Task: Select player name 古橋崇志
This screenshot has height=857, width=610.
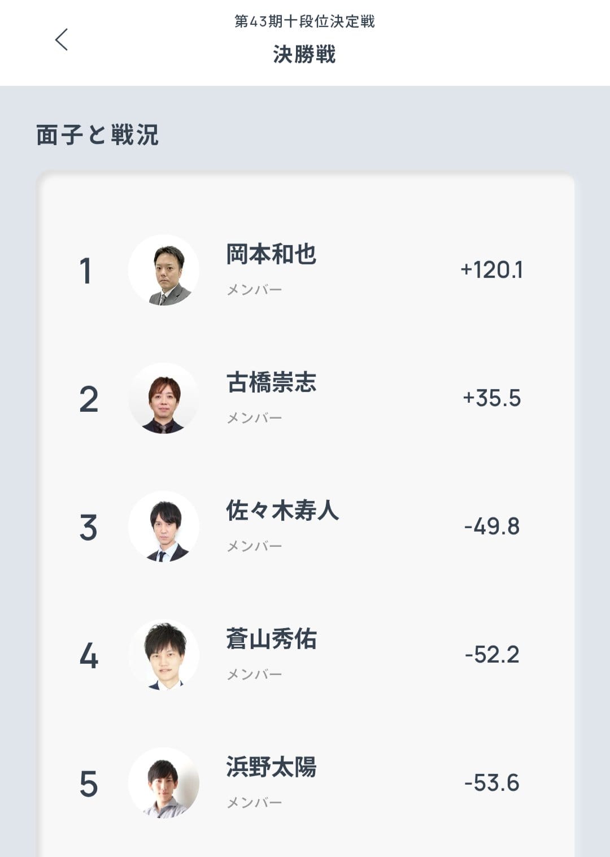Action: tap(271, 382)
